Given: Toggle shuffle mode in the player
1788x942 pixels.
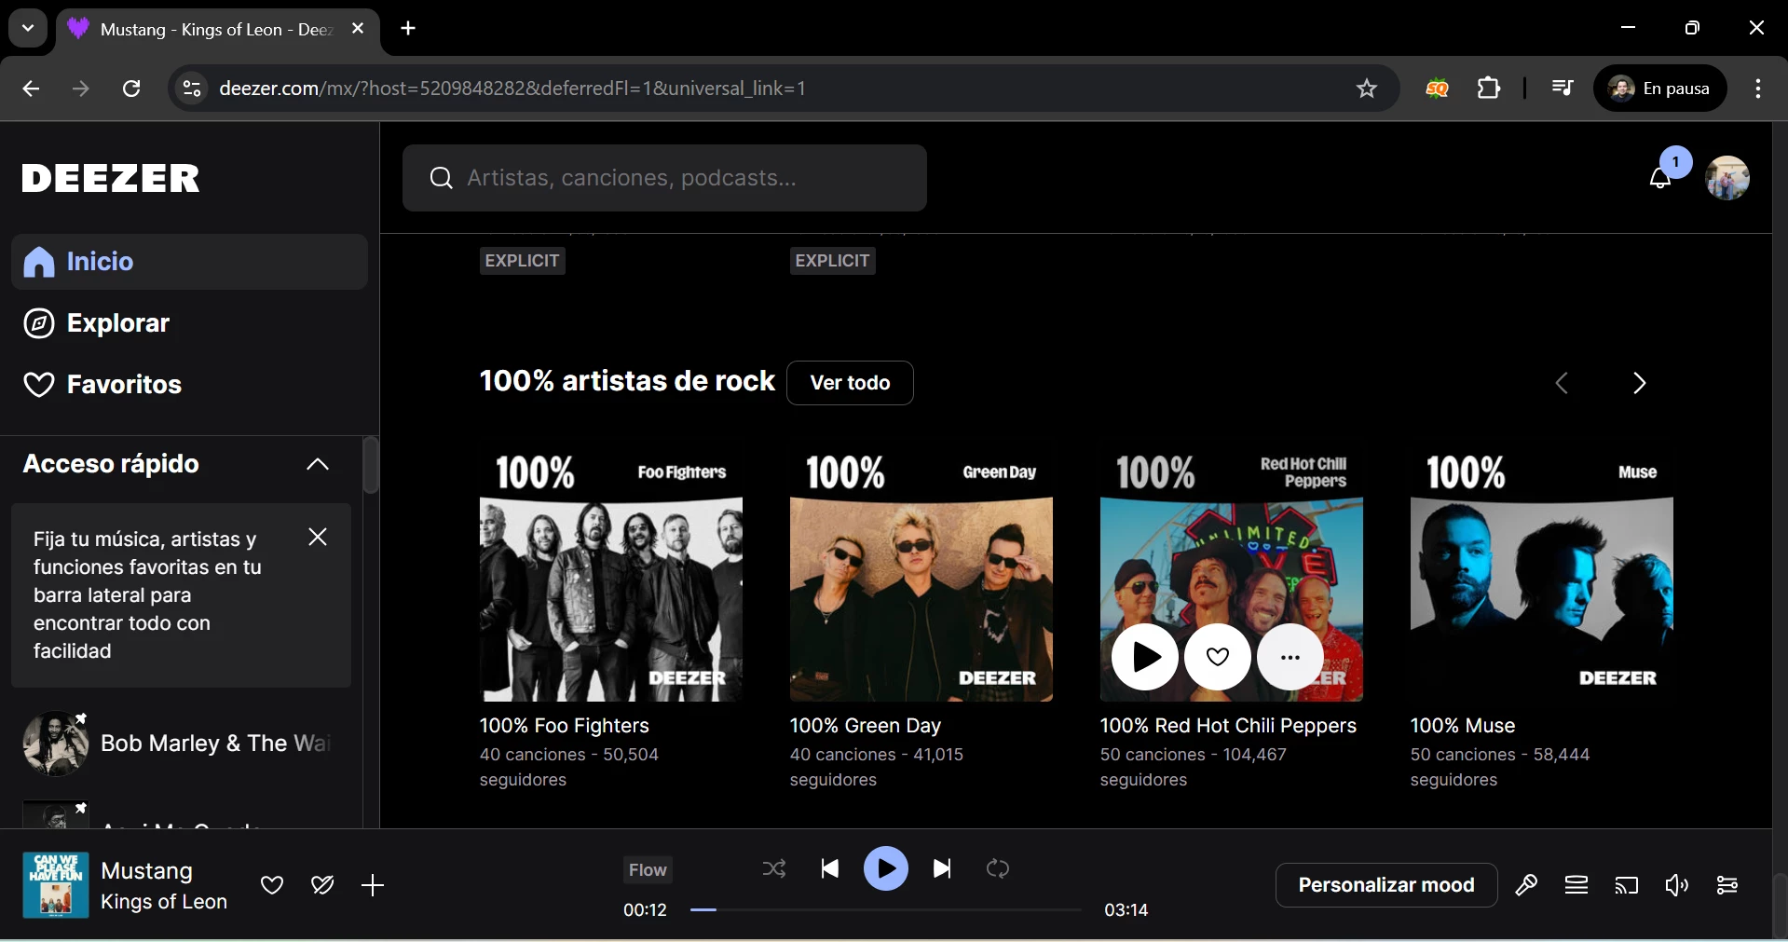Looking at the screenshot, I should [774, 869].
